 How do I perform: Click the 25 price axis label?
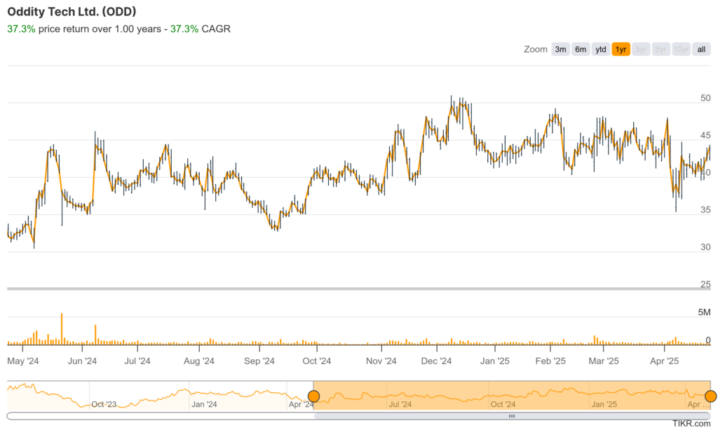point(705,284)
